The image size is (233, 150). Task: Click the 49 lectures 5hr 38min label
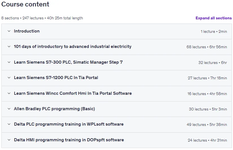pos(207,125)
